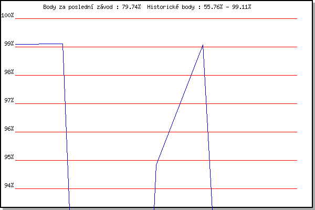Click the 94% y-axis label
This screenshot has height=210, width=315.
tap(8, 186)
